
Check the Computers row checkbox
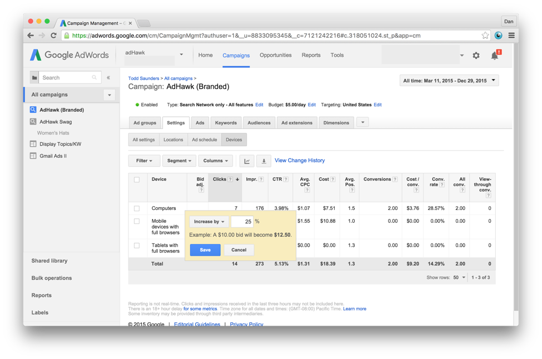[x=137, y=208]
